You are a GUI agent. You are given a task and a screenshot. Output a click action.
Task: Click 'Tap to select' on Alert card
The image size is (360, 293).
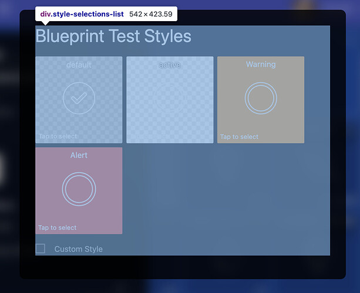tap(58, 227)
